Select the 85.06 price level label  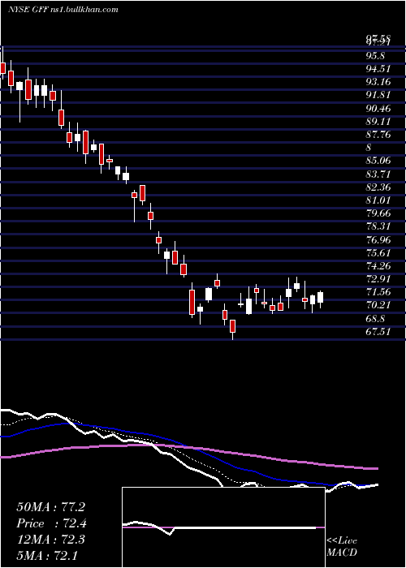[378, 161]
